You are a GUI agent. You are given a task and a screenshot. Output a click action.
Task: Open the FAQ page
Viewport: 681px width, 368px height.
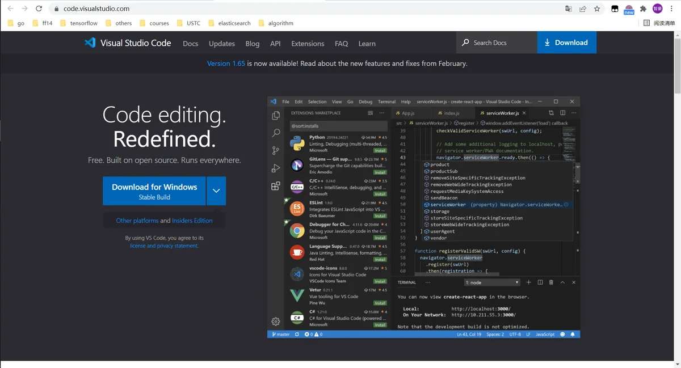pos(342,44)
